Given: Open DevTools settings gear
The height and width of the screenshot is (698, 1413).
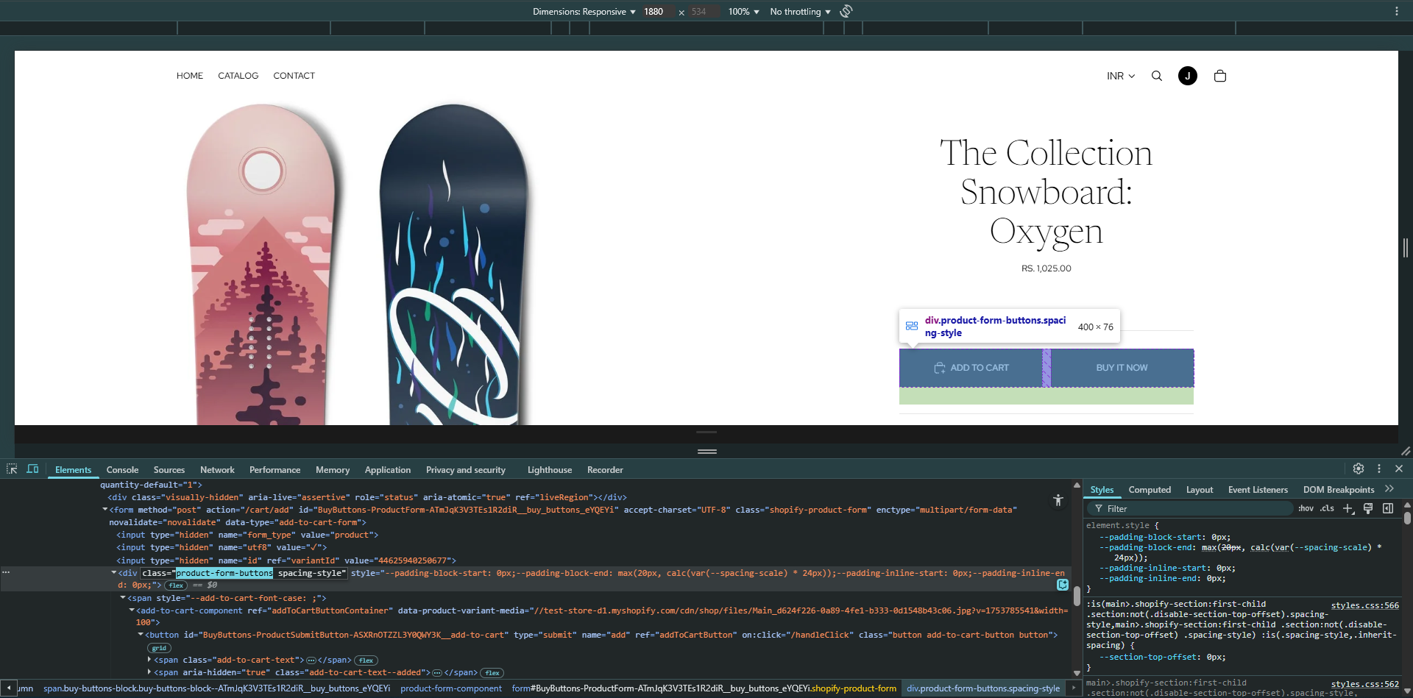Looking at the screenshot, I should [1359, 469].
